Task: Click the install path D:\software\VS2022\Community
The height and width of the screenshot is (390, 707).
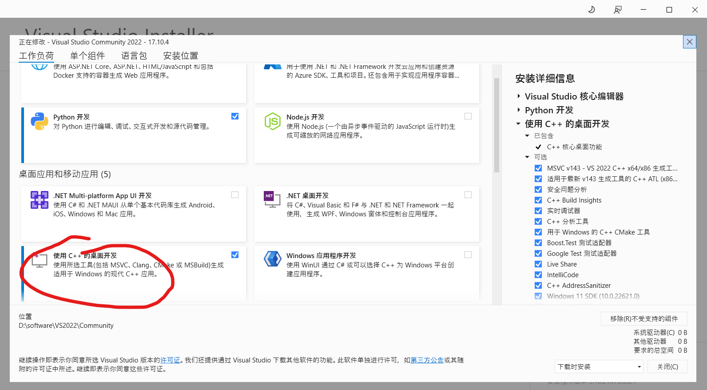Action: coord(66,326)
